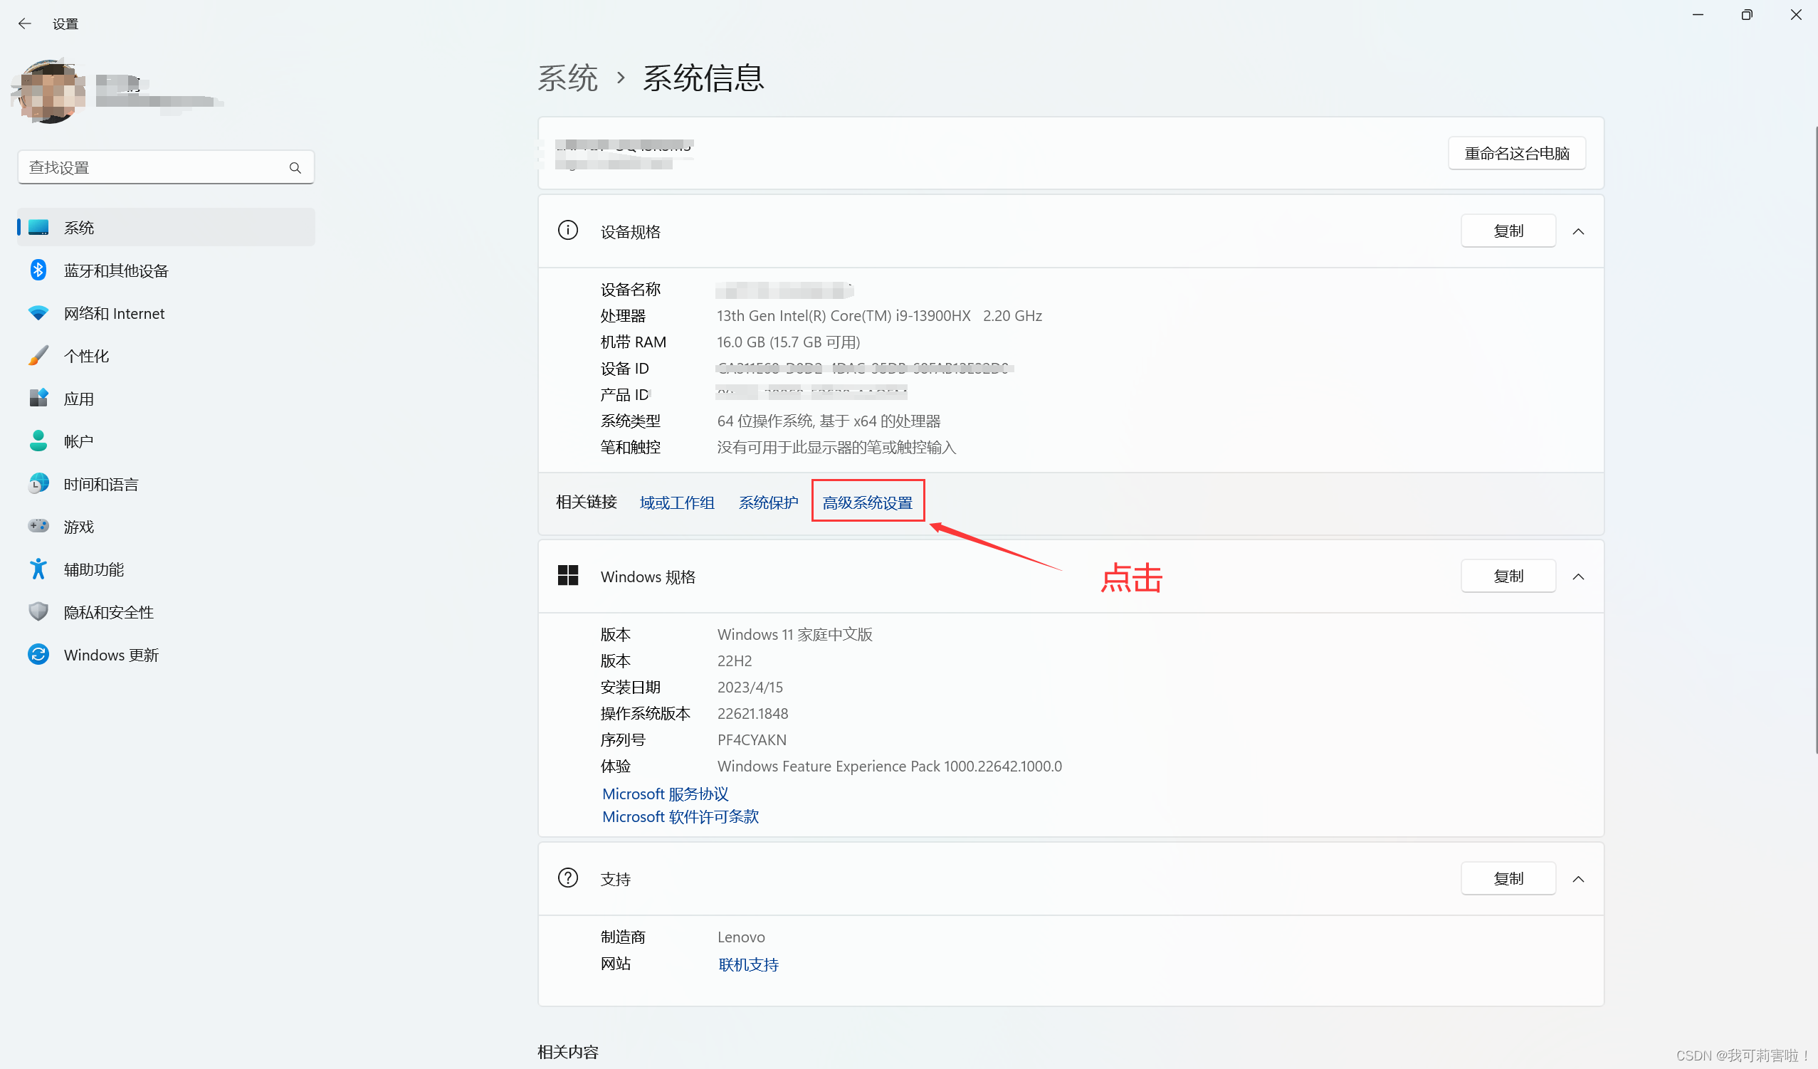Copy the Windows specifications info
The height and width of the screenshot is (1069, 1818).
tap(1507, 576)
